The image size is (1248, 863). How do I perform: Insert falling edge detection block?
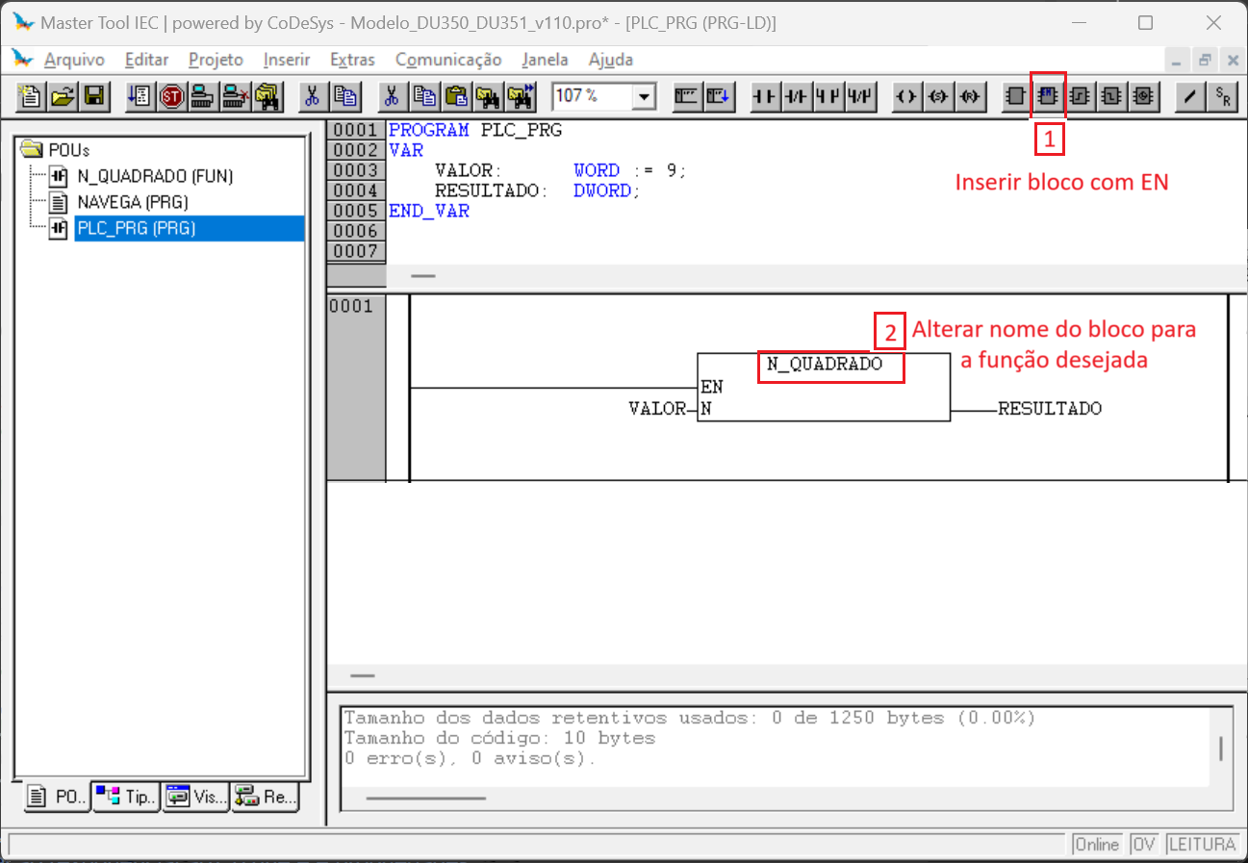pyautogui.click(x=1111, y=96)
